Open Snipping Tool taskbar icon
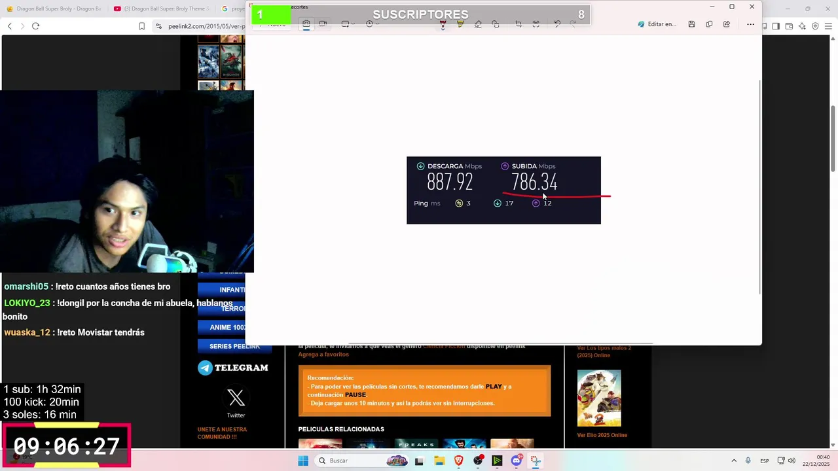Image resolution: width=838 pixels, height=471 pixels. click(536, 461)
